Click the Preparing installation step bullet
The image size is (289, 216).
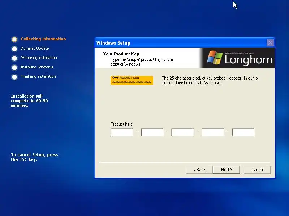coord(14,58)
